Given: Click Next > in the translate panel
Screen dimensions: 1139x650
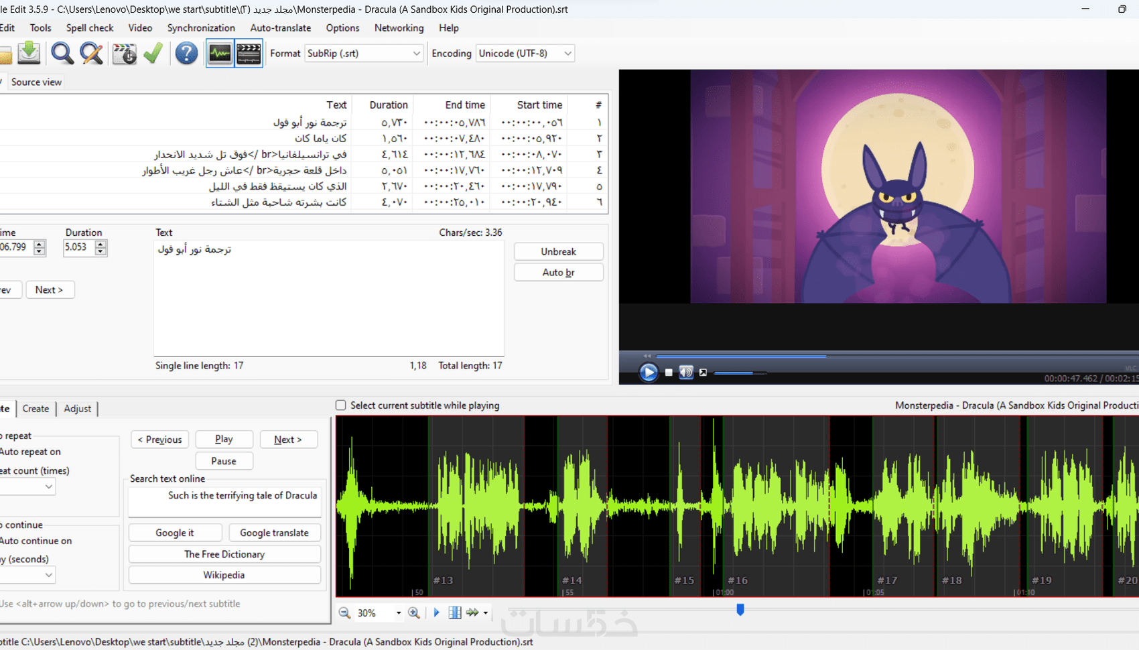Looking at the screenshot, I should [288, 440].
